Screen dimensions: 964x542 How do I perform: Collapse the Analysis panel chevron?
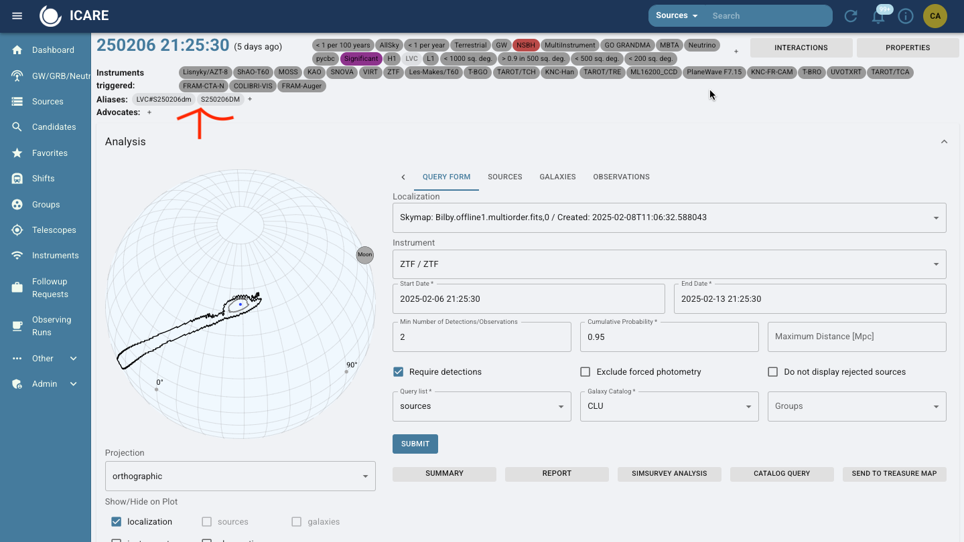pyautogui.click(x=944, y=142)
